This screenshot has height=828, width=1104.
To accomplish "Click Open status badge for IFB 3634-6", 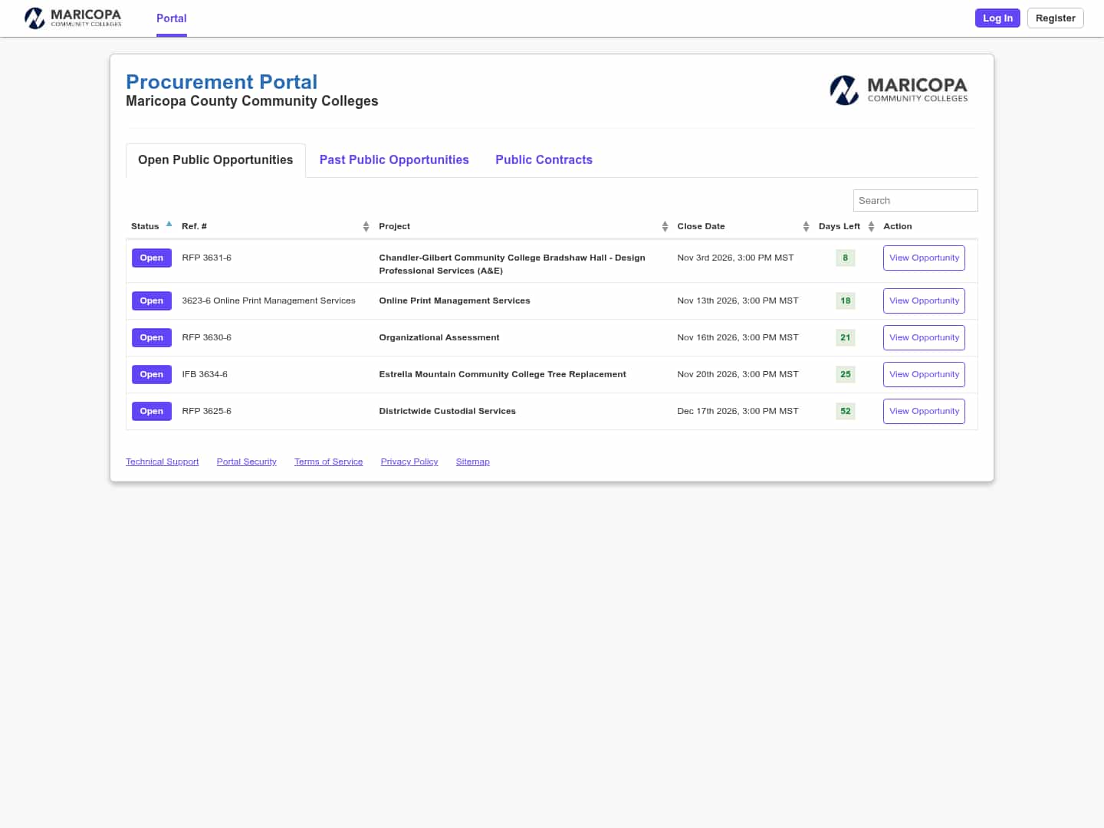I will click(152, 375).
